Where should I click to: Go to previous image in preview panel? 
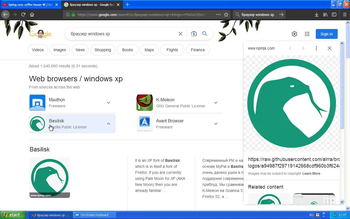[290, 48]
